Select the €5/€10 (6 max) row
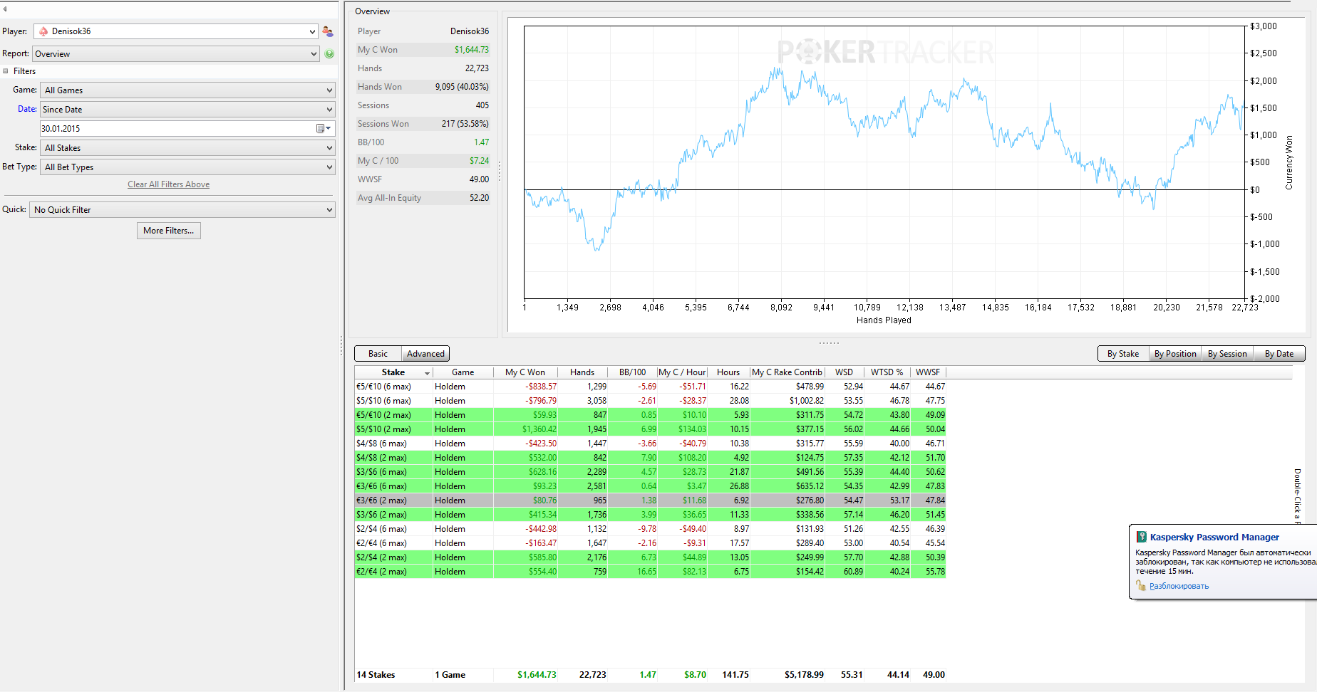Image resolution: width=1317 pixels, height=692 pixels. point(650,387)
